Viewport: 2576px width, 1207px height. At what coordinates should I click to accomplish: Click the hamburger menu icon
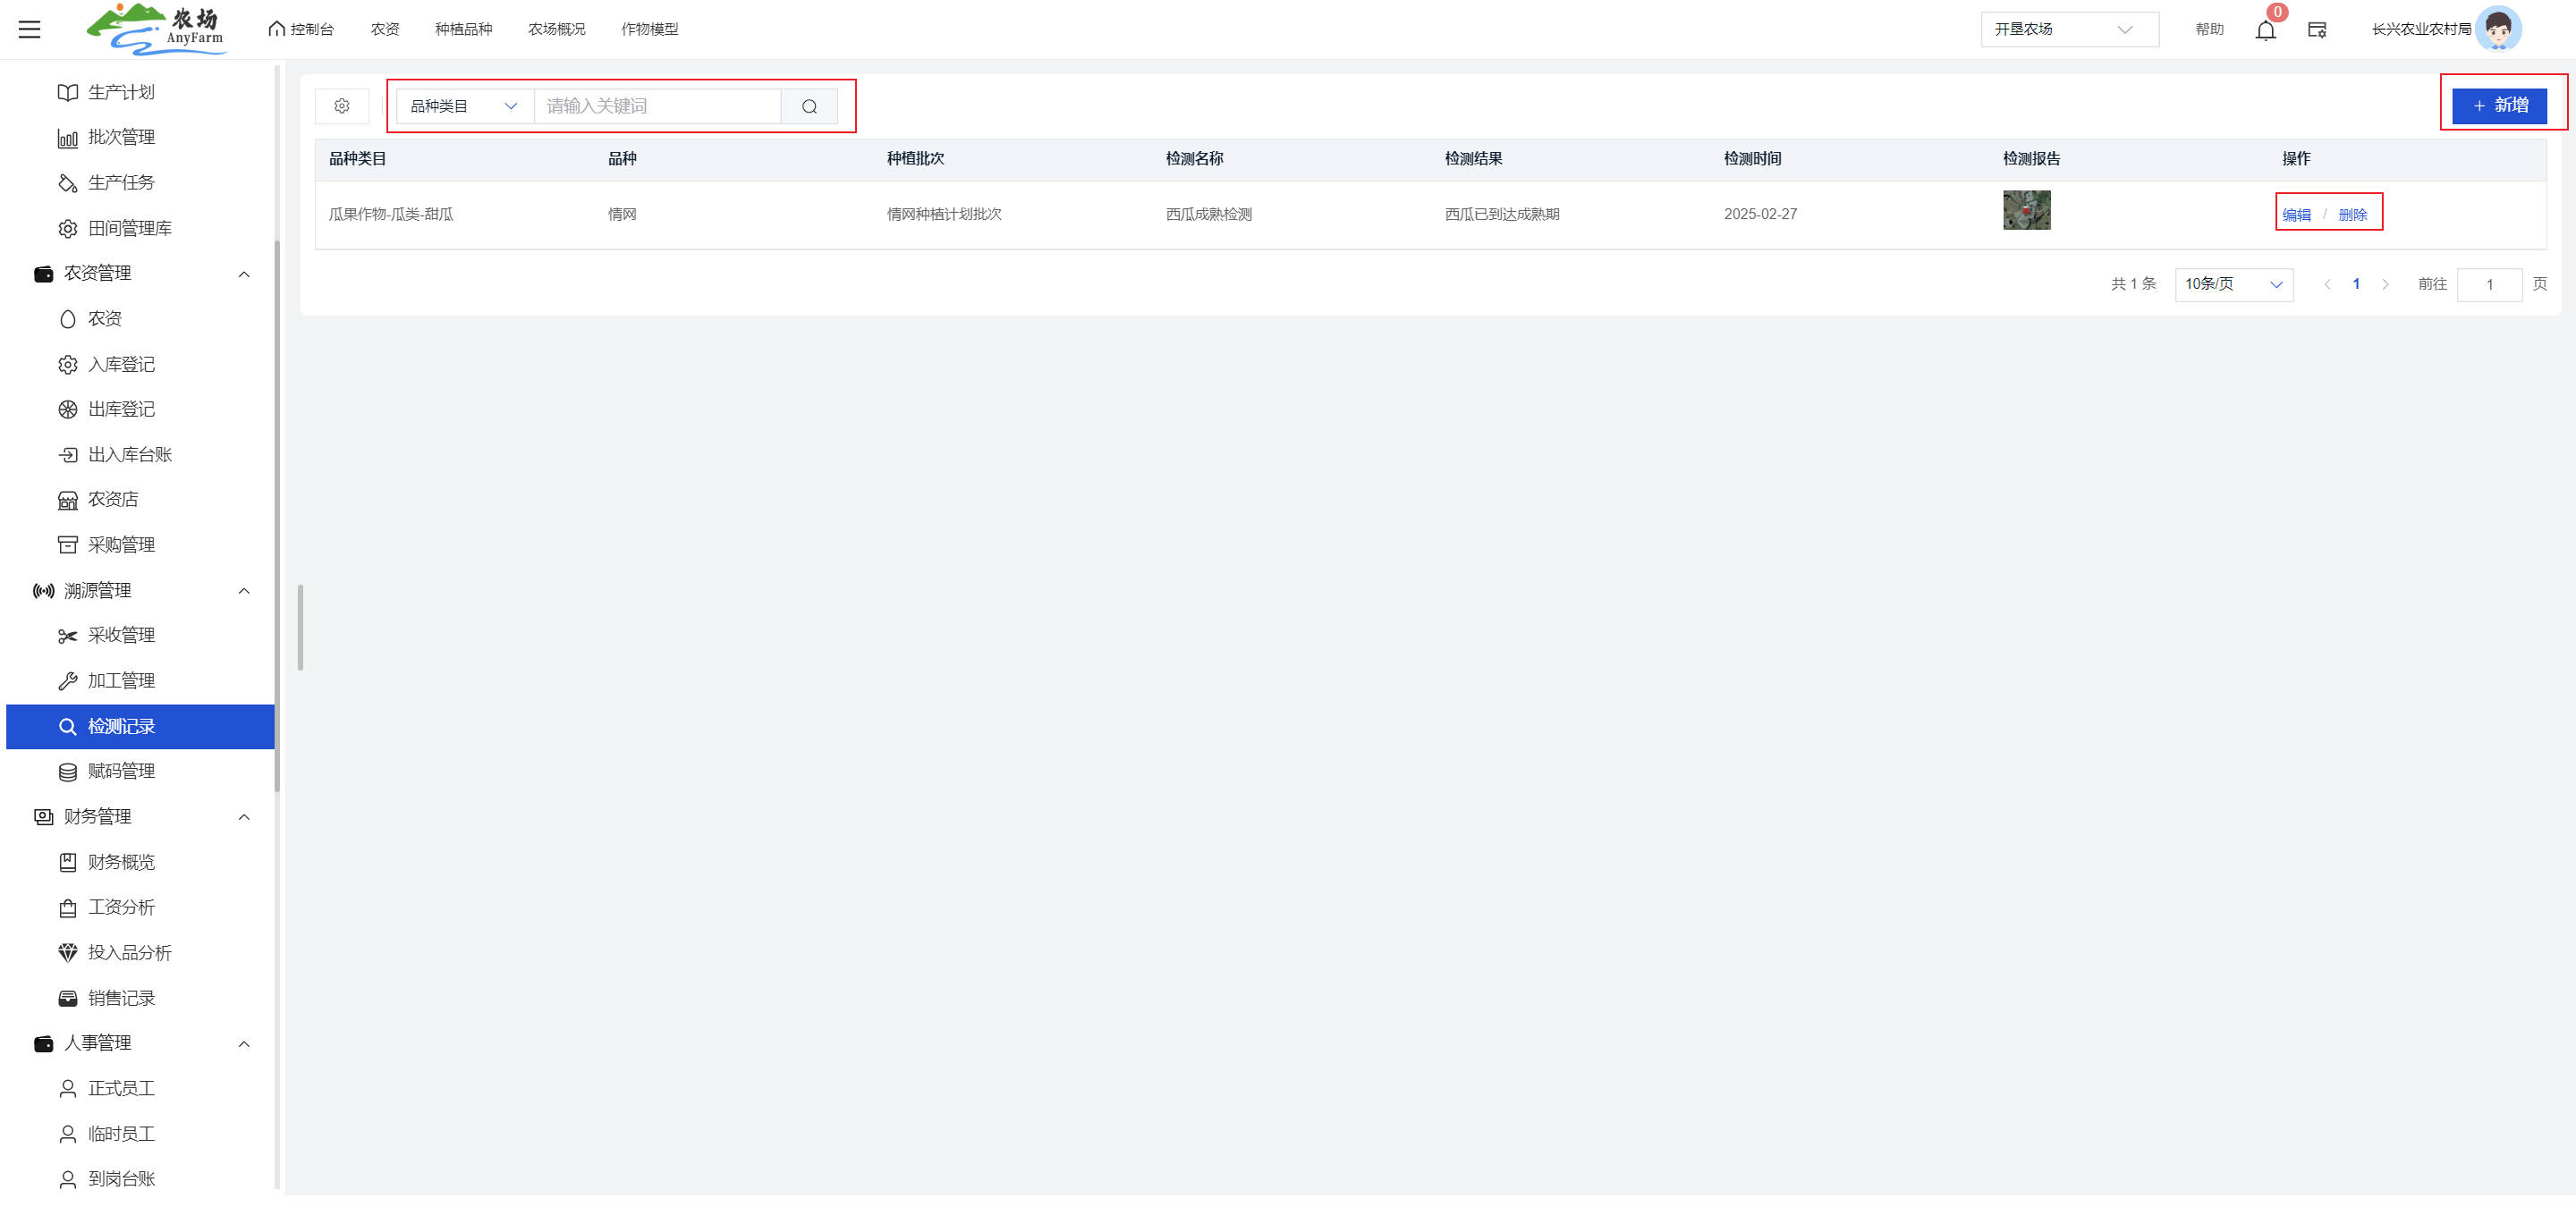[x=30, y=29]
